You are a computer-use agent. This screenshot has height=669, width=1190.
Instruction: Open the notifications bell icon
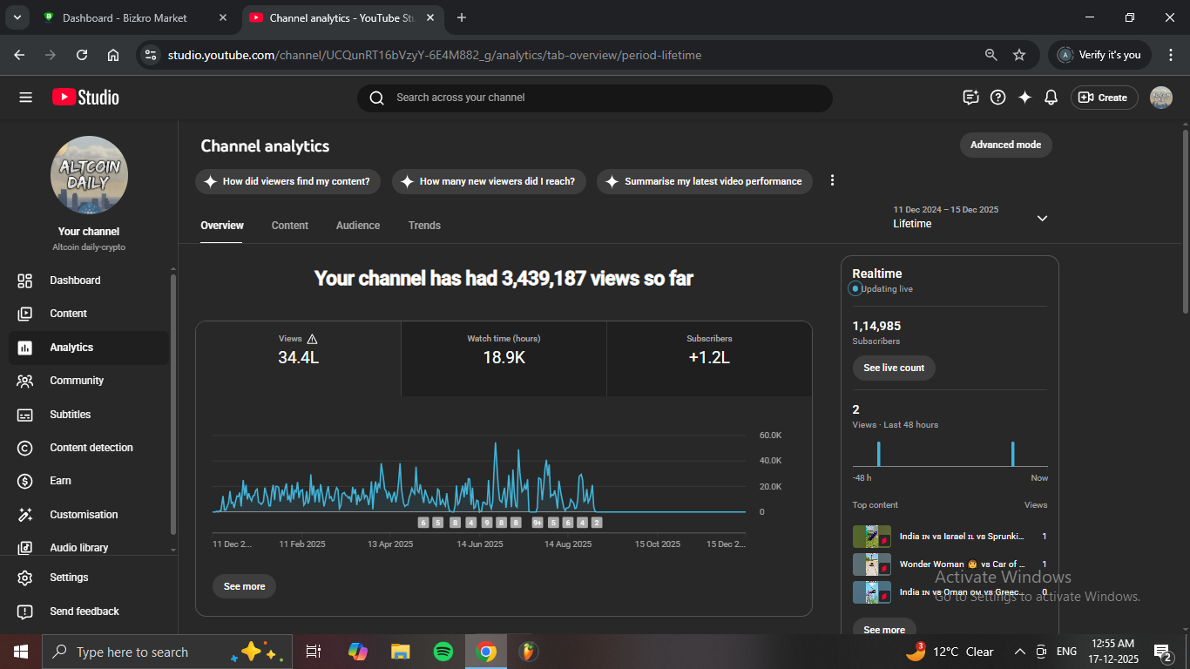(x=1051, y=98)
